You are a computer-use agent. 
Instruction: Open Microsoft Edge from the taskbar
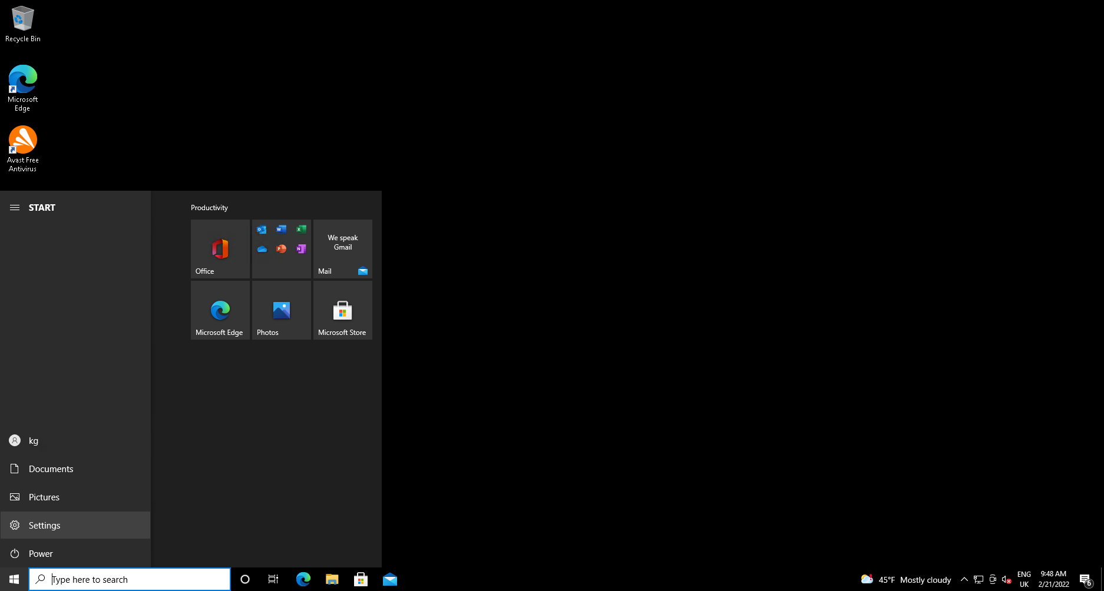tap(303, 579)
